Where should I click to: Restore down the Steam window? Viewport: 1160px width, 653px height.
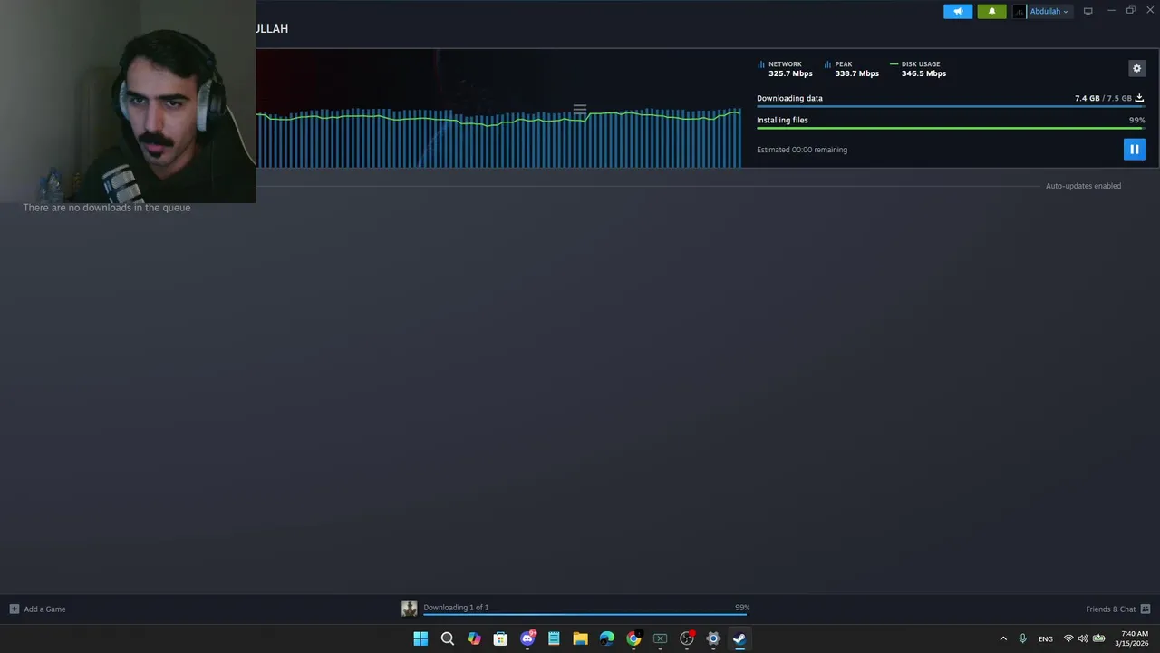(1130, 11)
